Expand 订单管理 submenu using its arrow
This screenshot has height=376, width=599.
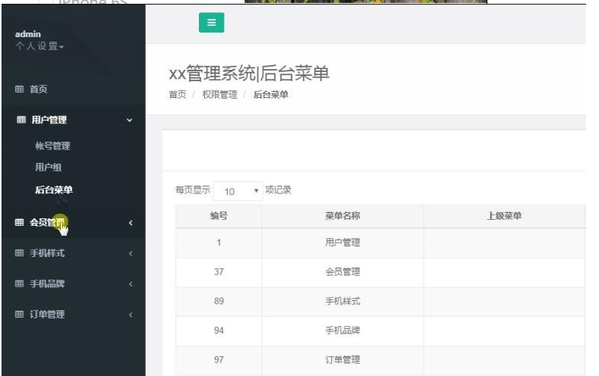pyautogui.click(x=131, y=315)
